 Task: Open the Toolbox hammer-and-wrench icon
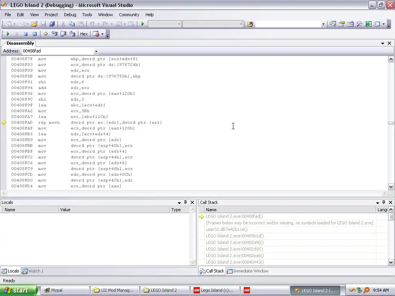click(359, 24)
